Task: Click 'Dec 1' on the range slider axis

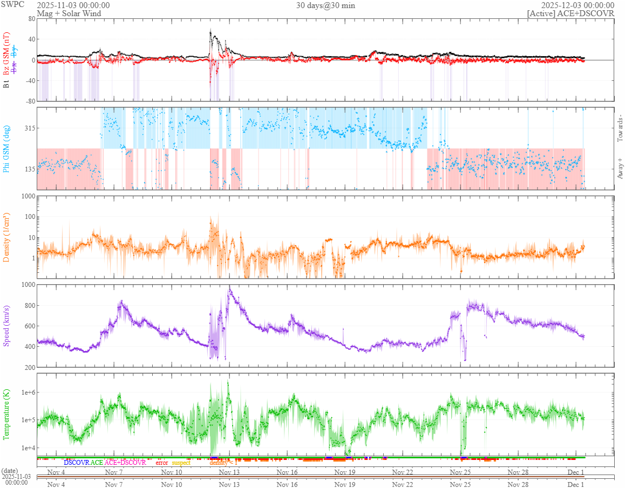Action: (575, 484)
